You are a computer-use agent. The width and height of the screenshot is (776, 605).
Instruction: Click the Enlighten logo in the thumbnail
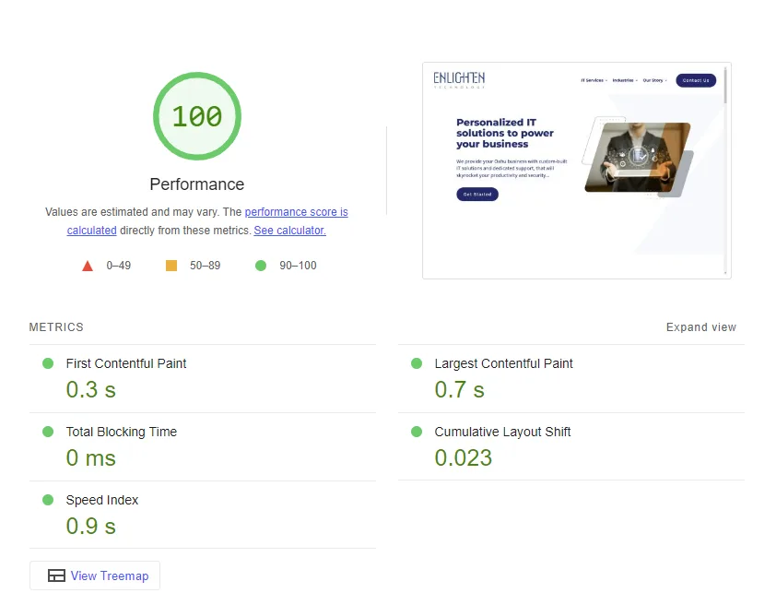coord(459,79)
